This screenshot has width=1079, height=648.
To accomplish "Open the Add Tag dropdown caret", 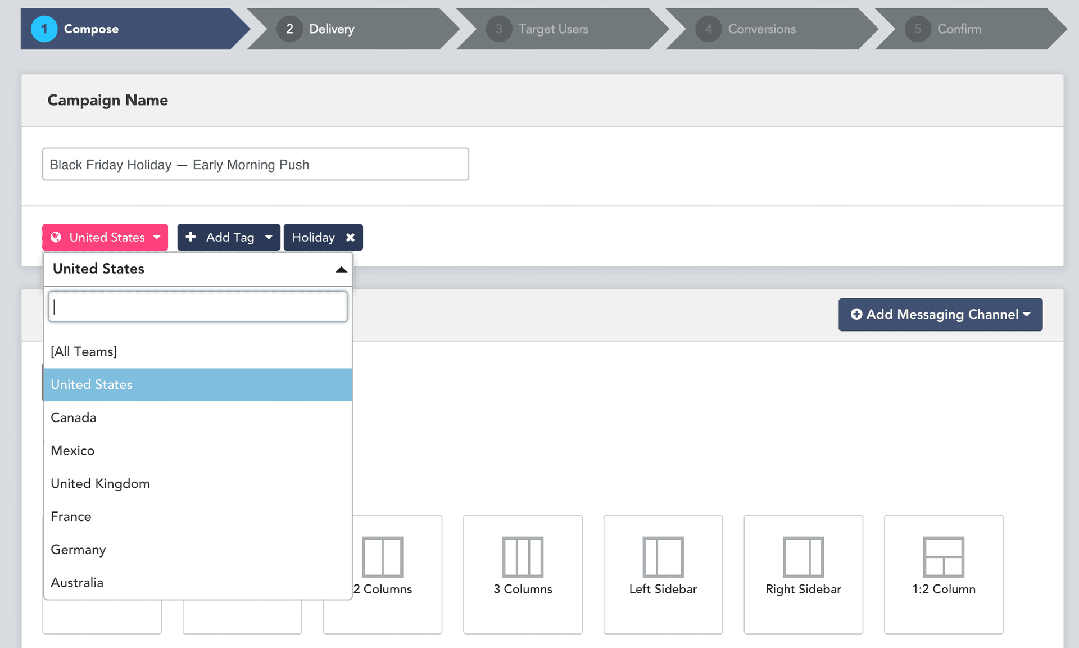I will tap(269, 237).
